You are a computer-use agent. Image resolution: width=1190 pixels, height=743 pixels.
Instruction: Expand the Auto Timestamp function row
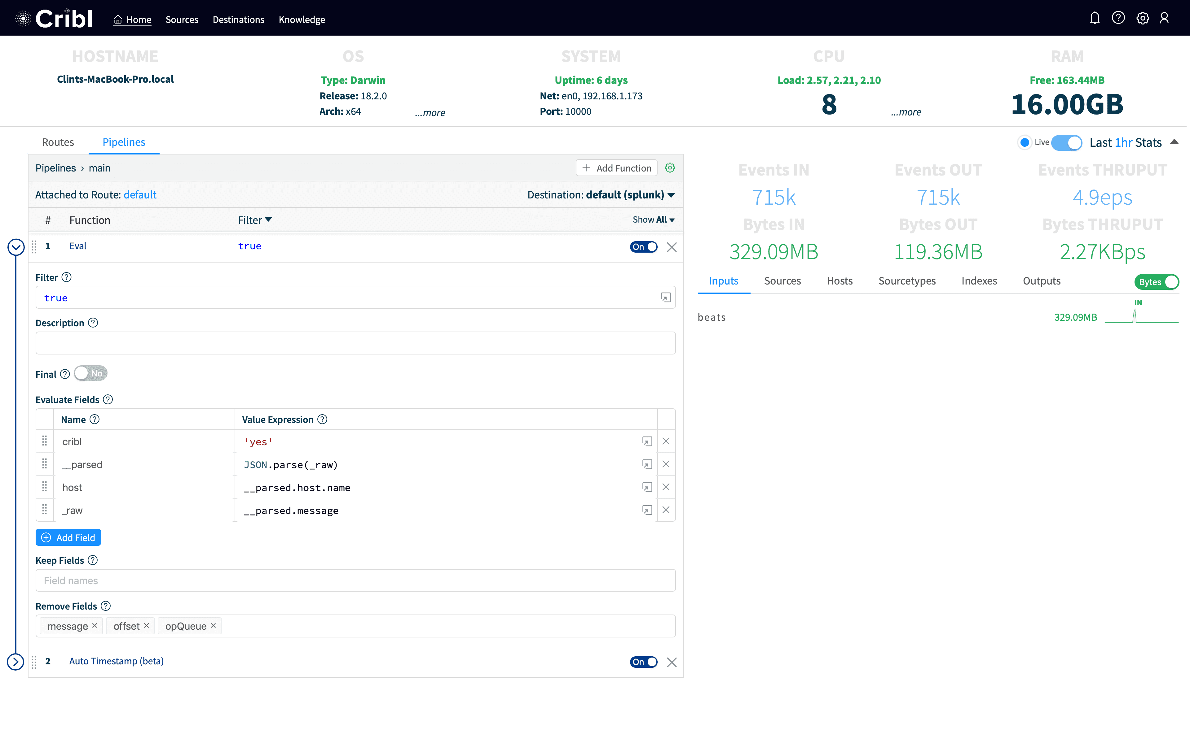click(x=16, y=662)
